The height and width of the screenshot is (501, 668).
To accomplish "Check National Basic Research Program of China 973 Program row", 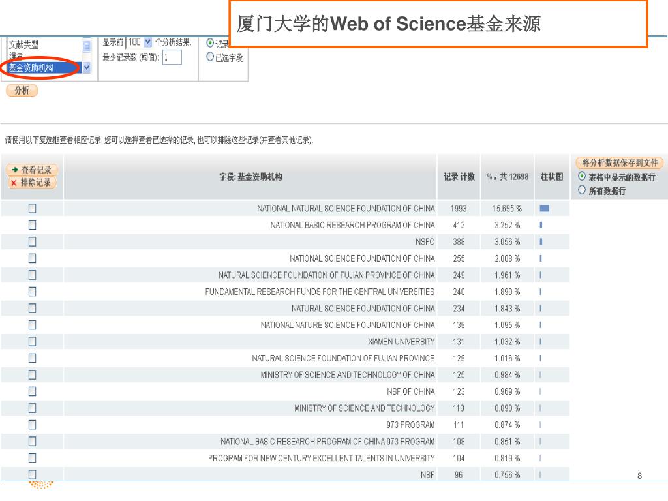I will [x=33, y=441].
